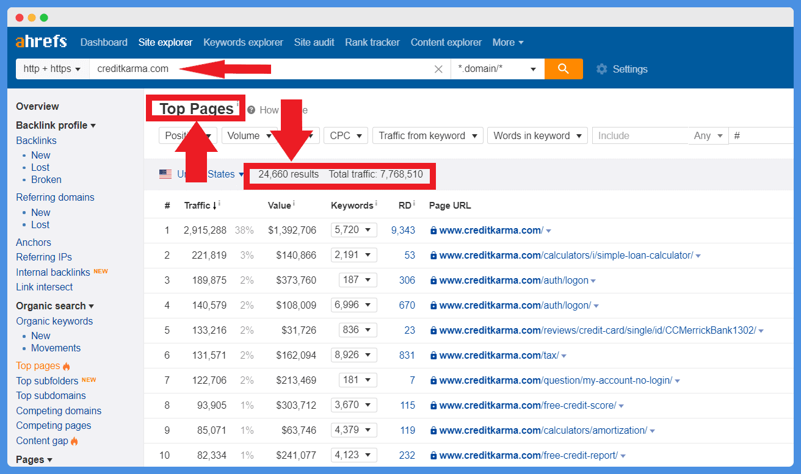Viewport: 801px width, 474px height.
Task: Go to Keywords explorer
Action: click(x=243, y=42)
